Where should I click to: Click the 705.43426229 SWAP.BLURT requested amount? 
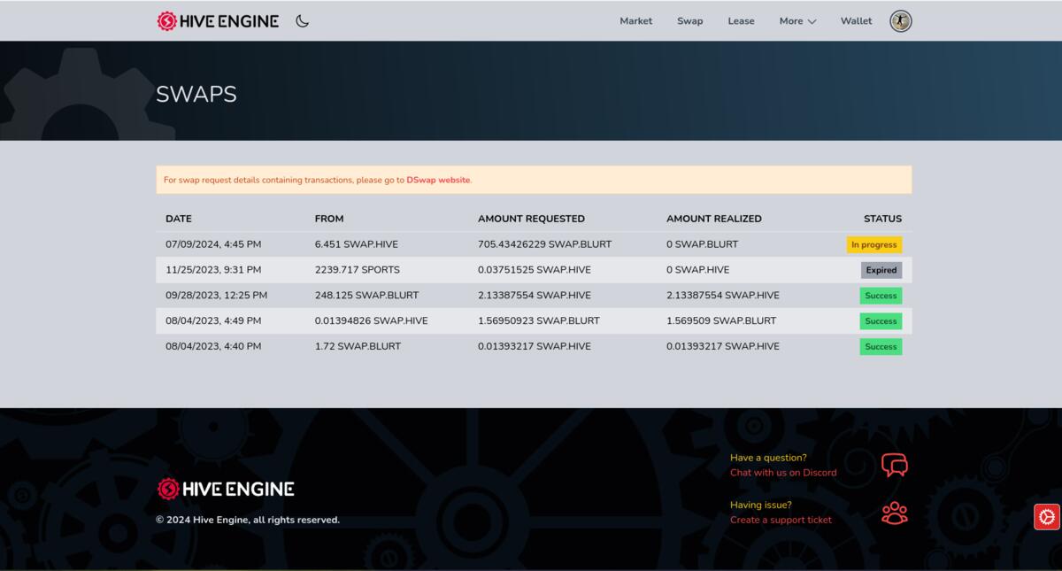(x=544, y=244)
